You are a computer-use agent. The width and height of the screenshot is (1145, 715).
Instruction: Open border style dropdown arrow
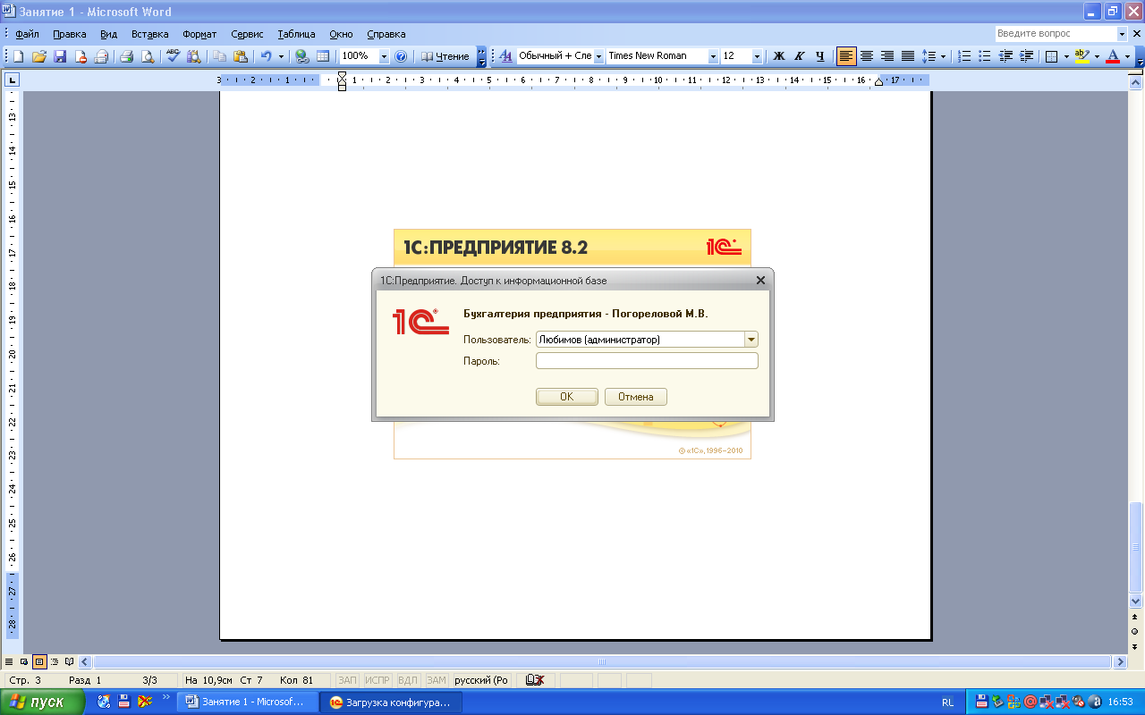[1066, 56]
